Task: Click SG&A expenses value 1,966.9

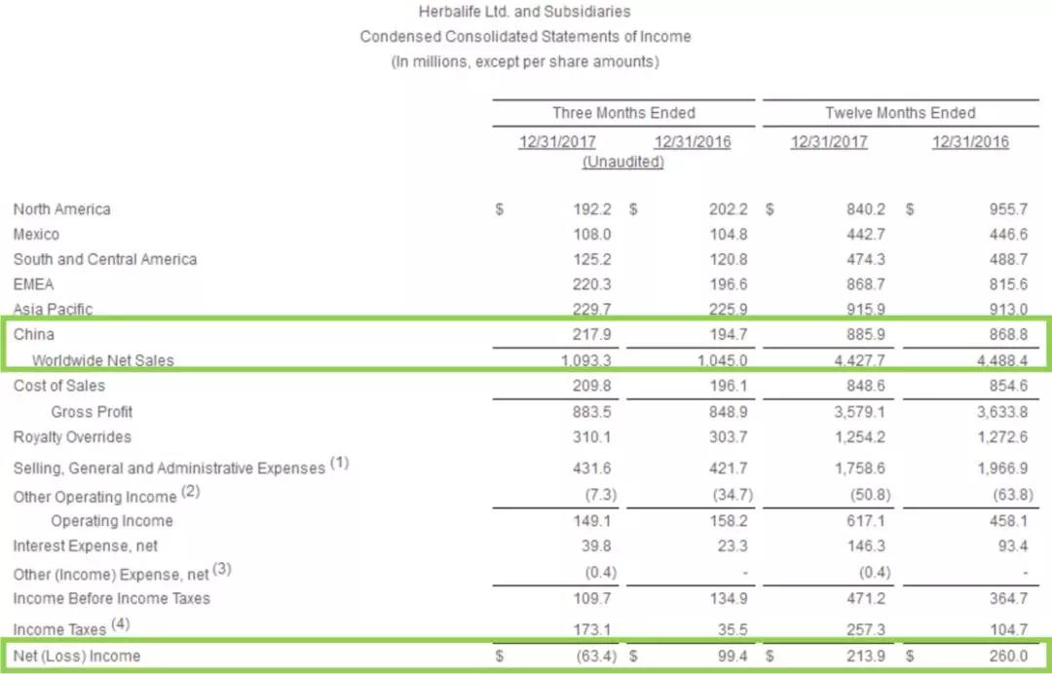Action: (x=1001, y=468)
